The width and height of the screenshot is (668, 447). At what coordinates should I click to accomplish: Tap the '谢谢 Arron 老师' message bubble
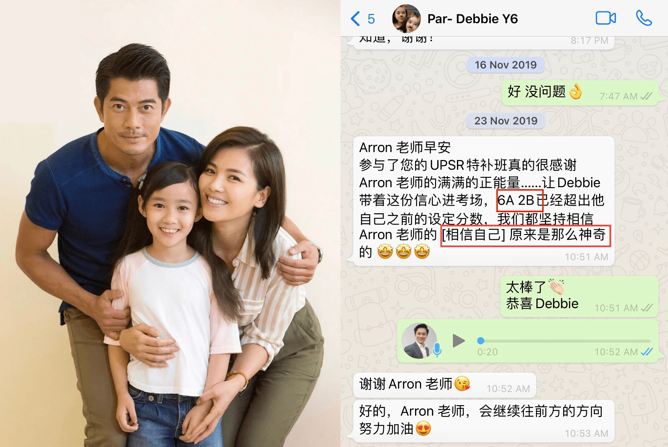[445, 385]
